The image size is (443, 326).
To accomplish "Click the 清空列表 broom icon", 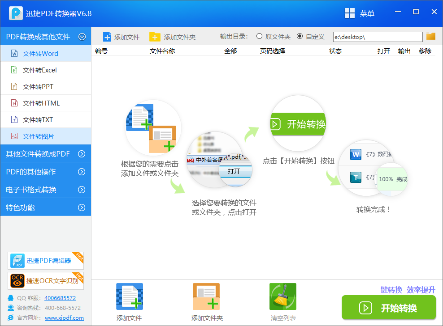I will tap(282, 296).
